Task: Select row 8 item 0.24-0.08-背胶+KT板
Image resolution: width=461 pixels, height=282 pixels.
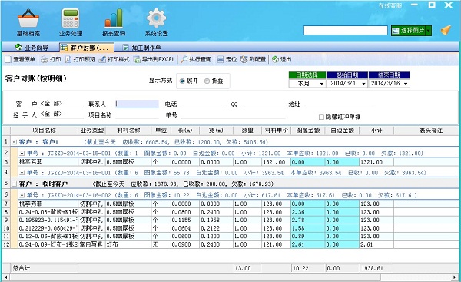Action: (48, 212)
